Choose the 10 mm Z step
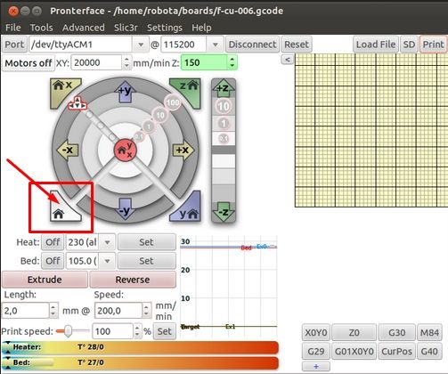This screenshot has width=448, height=374. coord(224,106)
